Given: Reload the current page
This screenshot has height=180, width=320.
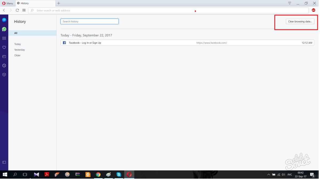Looking at the screenshot, I should click(17, 10).
